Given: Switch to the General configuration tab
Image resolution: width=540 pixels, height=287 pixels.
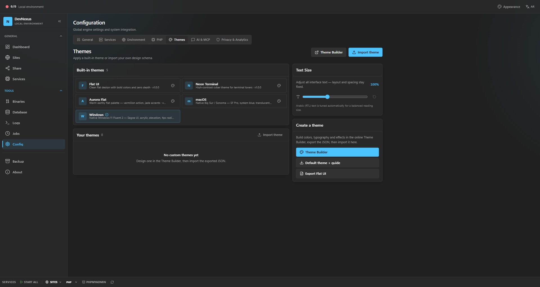Looking at the screenshot, I should 85,40.
